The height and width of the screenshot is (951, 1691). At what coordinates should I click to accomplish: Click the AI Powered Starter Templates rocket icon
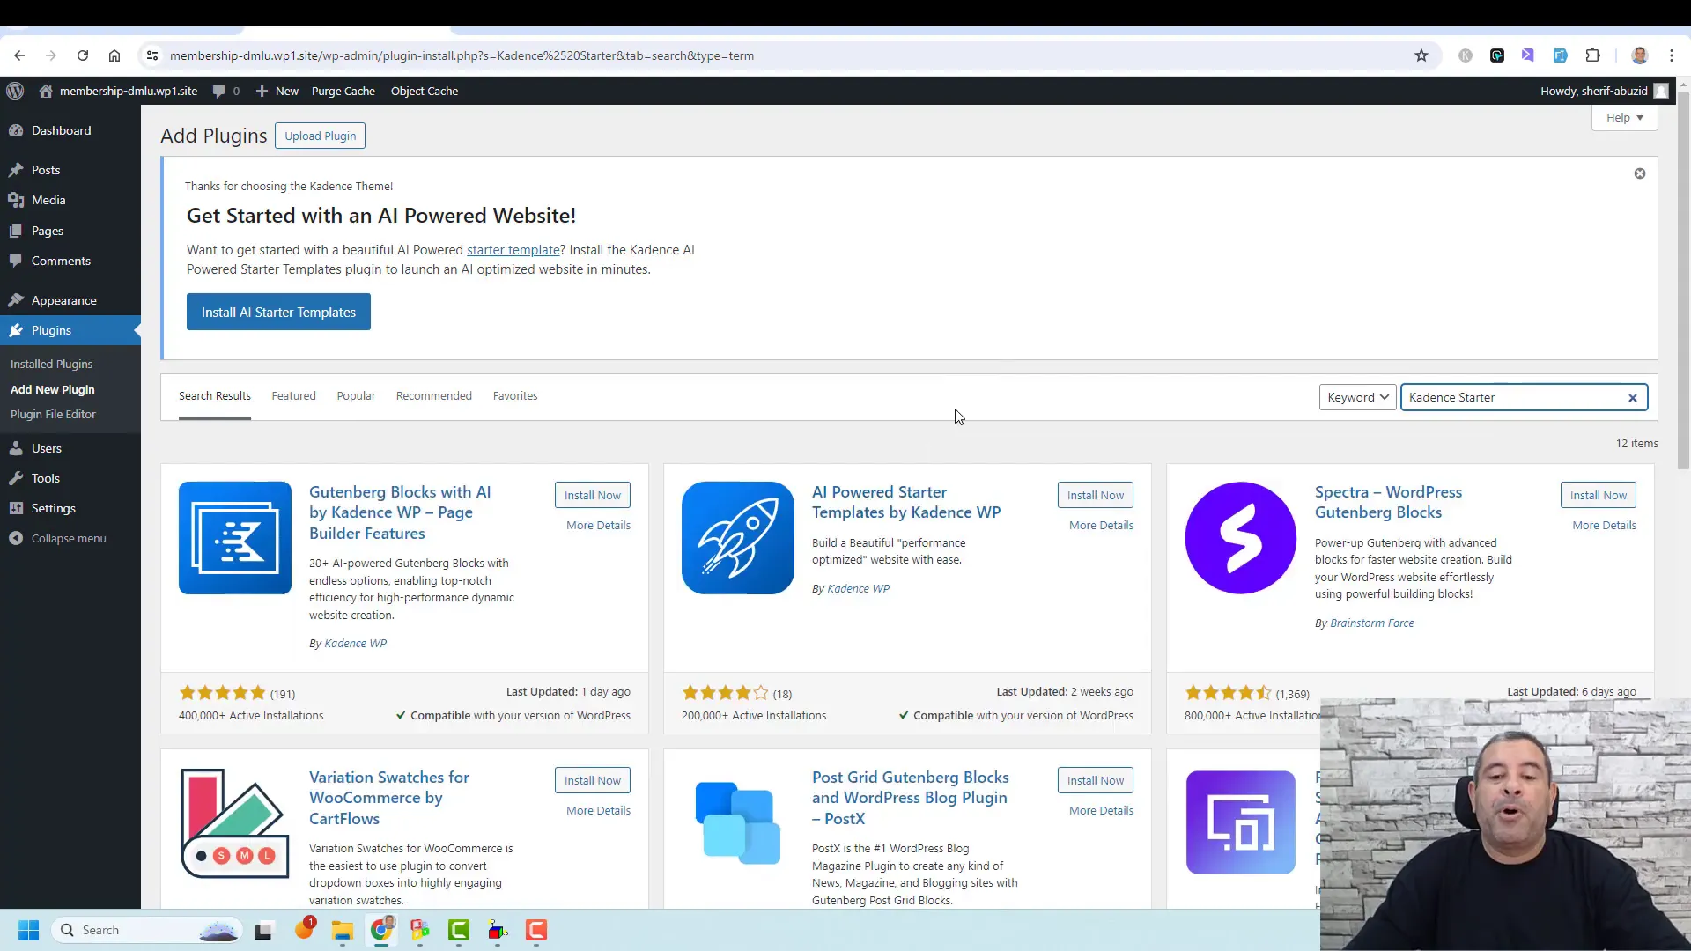[x=738, y=538]
